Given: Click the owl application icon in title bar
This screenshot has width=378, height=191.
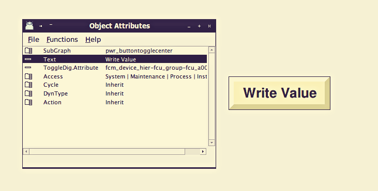Looking at the screenshot, I should 29,25.
